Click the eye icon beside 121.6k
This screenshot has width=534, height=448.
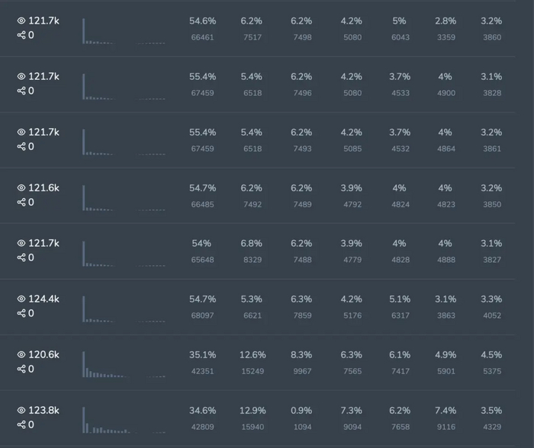coord(21,188)
